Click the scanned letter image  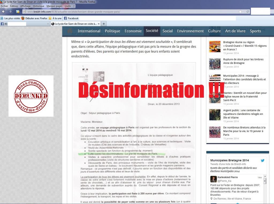(x=134, y=133)
